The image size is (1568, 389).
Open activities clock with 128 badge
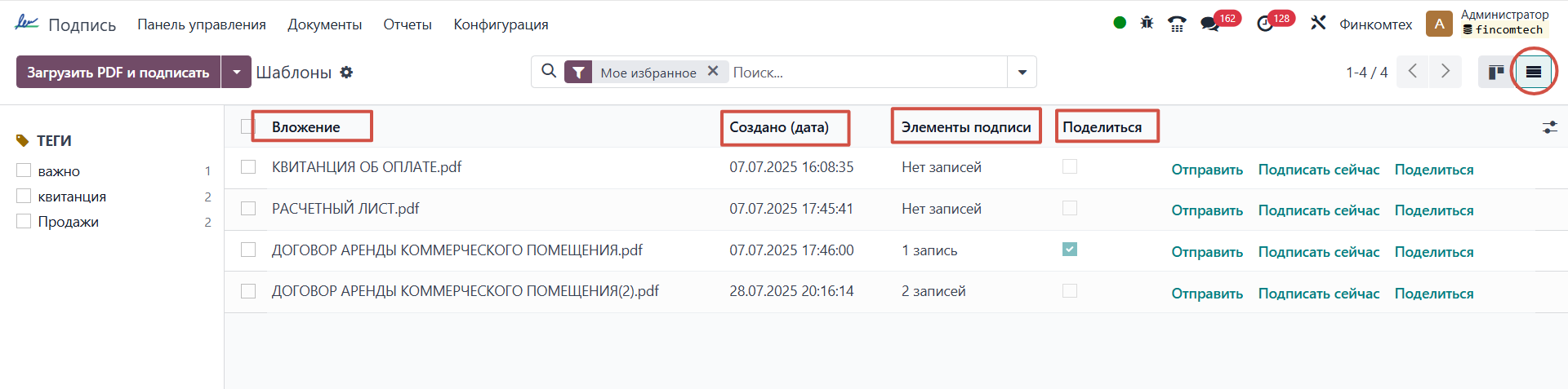point(1265,24)
